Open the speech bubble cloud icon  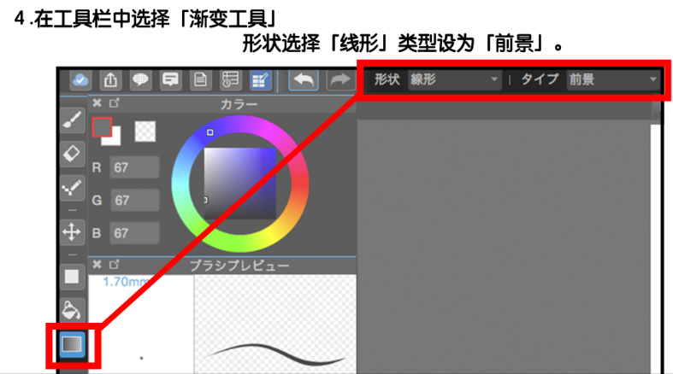[140, 79]
